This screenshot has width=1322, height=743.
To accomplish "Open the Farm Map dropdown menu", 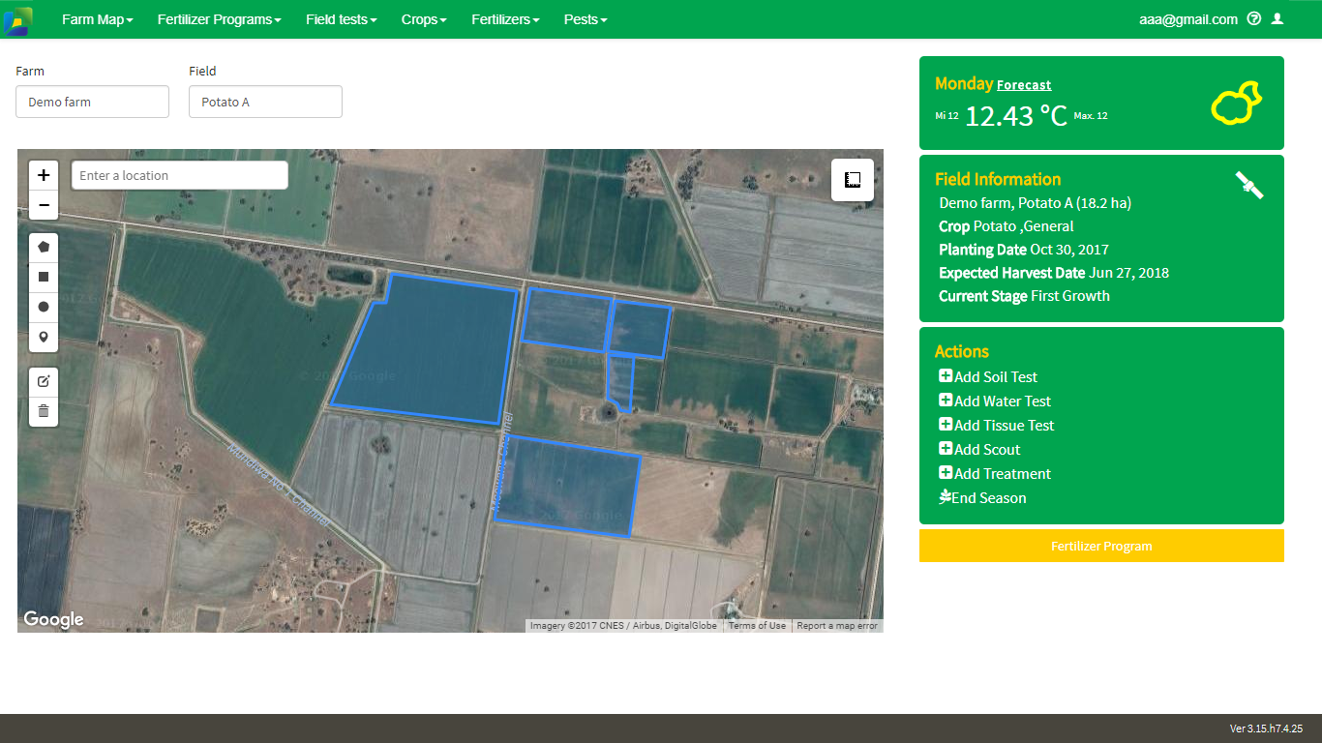I will point(98,19).
